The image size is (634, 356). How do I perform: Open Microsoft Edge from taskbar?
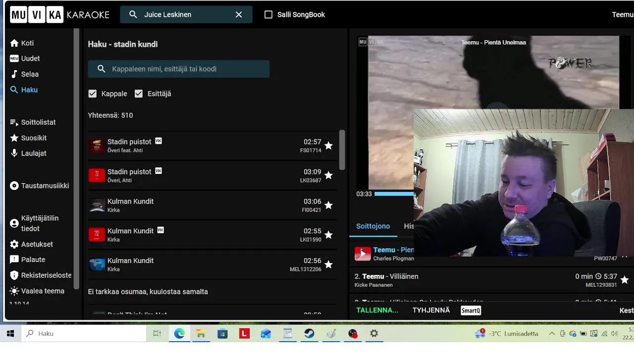point(179,334)
